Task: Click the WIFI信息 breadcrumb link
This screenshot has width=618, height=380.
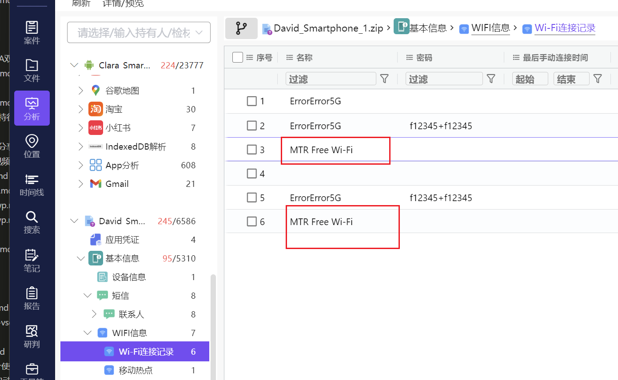Action: click(490, 28)
